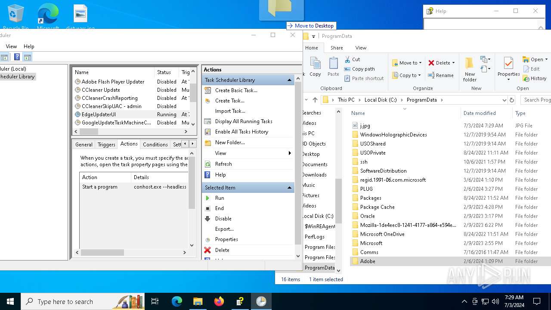Screen dimensions: 551x310
Task: Select EdgeUpdaterUI task row
Action: point(132,115)
